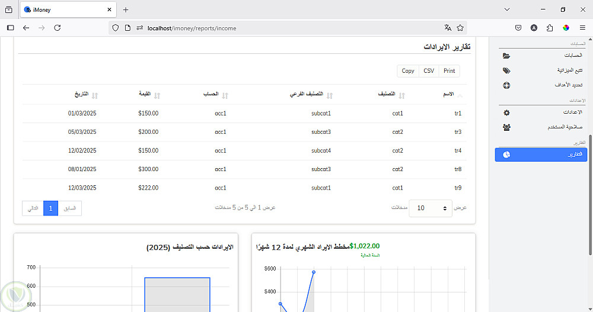Select the reports pie chart icon
Image resolution: width=593 pixels, height=312 pixels.
(506, 155)
